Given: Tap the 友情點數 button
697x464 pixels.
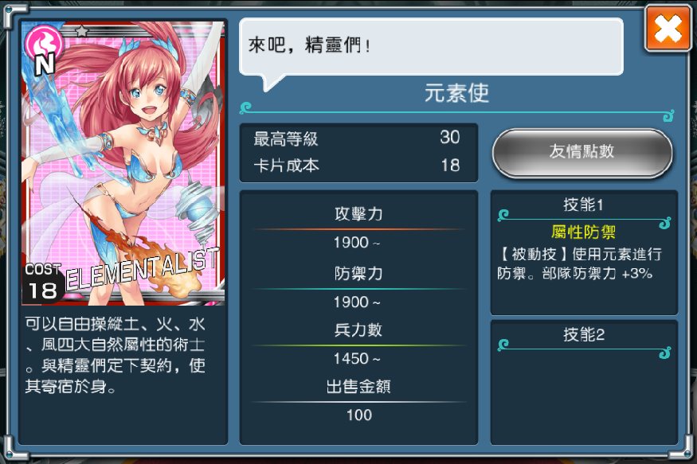Looking at the screenshot, I should click(x=582, y=153).
